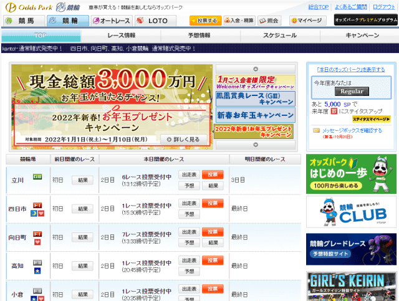Image resolution: width=399 pixels, height=301 pixels.
Task: Open the キャンペーン menu
Action: point(362,36)
